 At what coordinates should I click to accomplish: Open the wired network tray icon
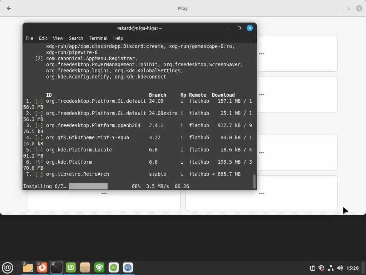[x=331, y=268]
